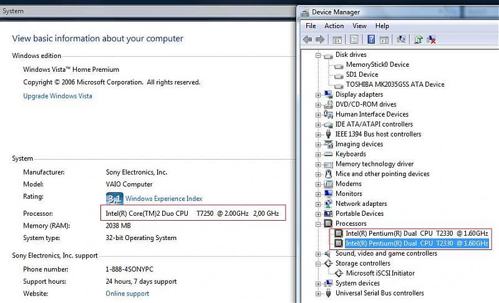Click the blue Help question mark icon
Screen dimensions: 499x303
[x=371, y=39]
